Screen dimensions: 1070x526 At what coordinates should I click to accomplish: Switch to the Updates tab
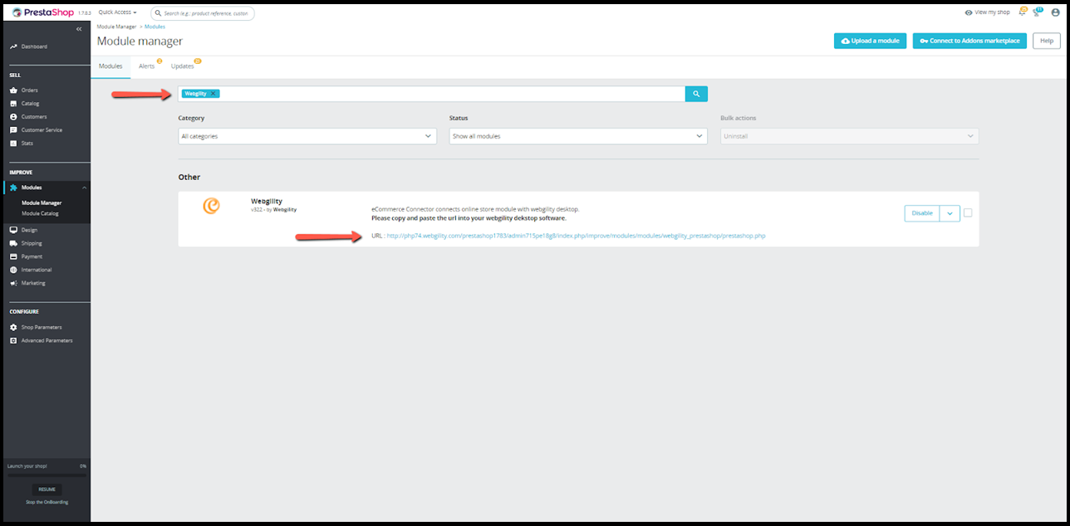pos(183,66)
